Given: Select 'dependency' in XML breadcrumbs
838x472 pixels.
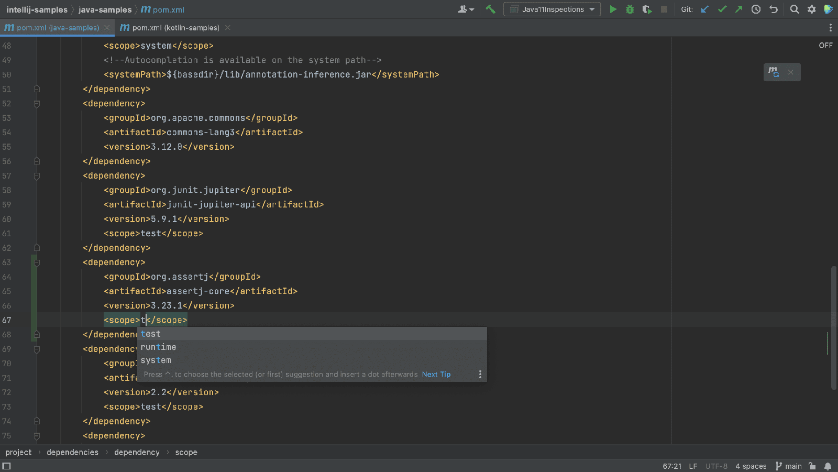Looking at the screenshot, I should point(137,452).
